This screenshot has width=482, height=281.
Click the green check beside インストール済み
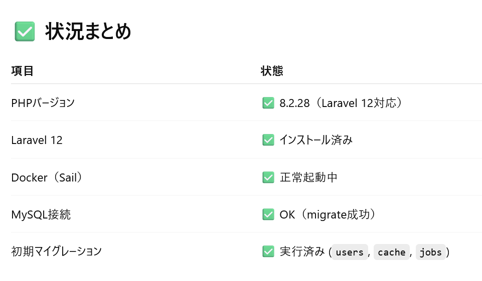(x=268, y=140)
